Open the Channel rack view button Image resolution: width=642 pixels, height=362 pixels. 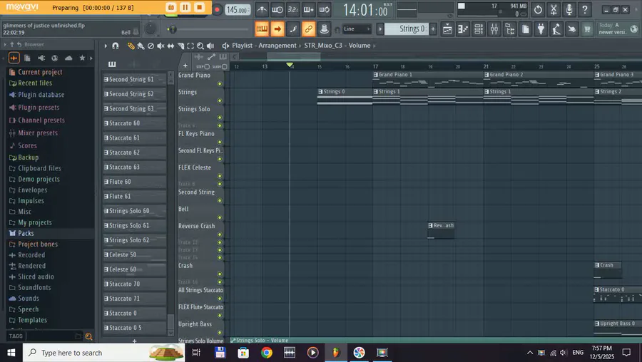(479, 29)
